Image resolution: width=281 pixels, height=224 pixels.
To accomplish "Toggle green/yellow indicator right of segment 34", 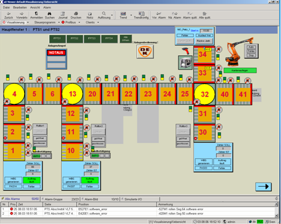I will point(218,57).
